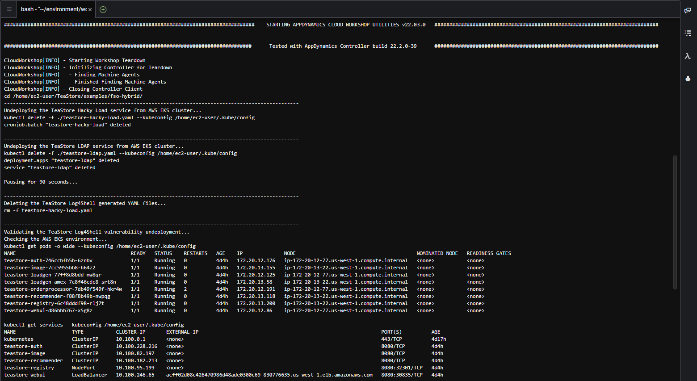Image resolution: width=697 pixels, height=381 pixels.
Task: Click cluster IP '10.100.228.216'
Action: coord(137,346)
